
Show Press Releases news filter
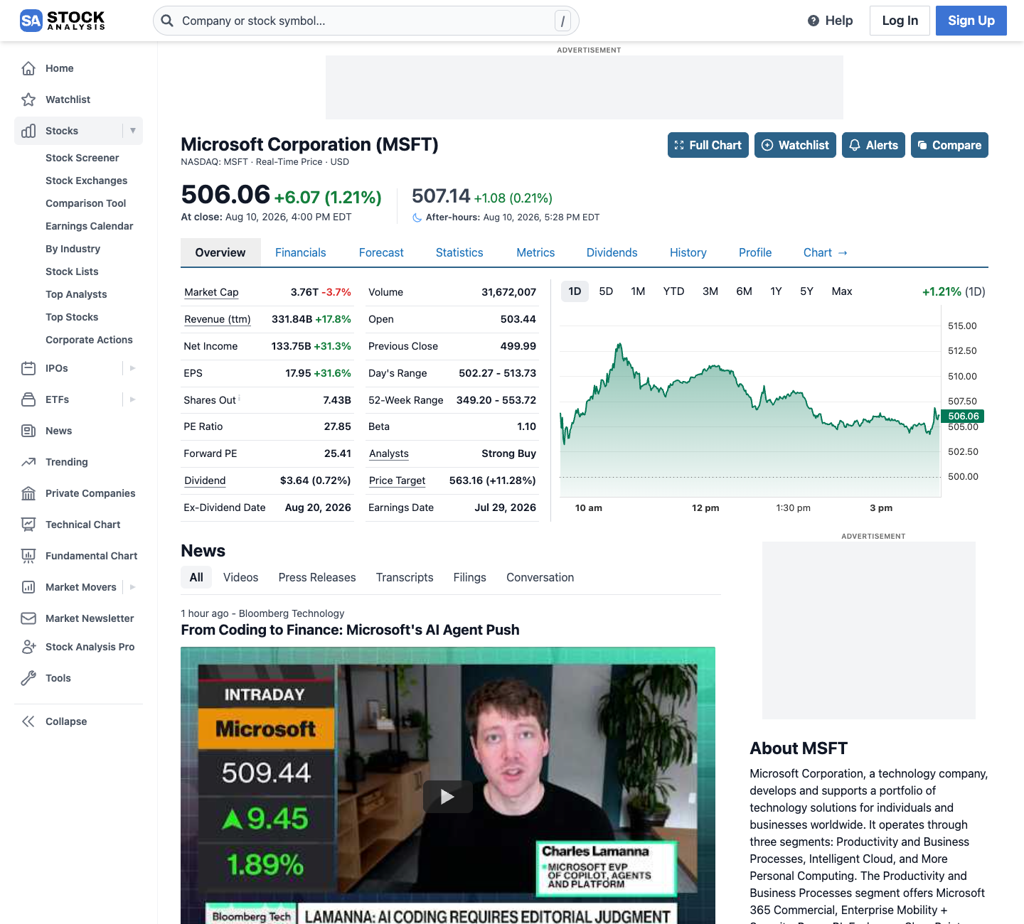pyautogui.click(x=317, y=578)
